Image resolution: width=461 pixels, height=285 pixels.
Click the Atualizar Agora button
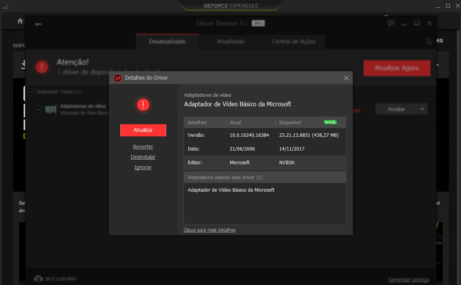(x=397, y=68)
